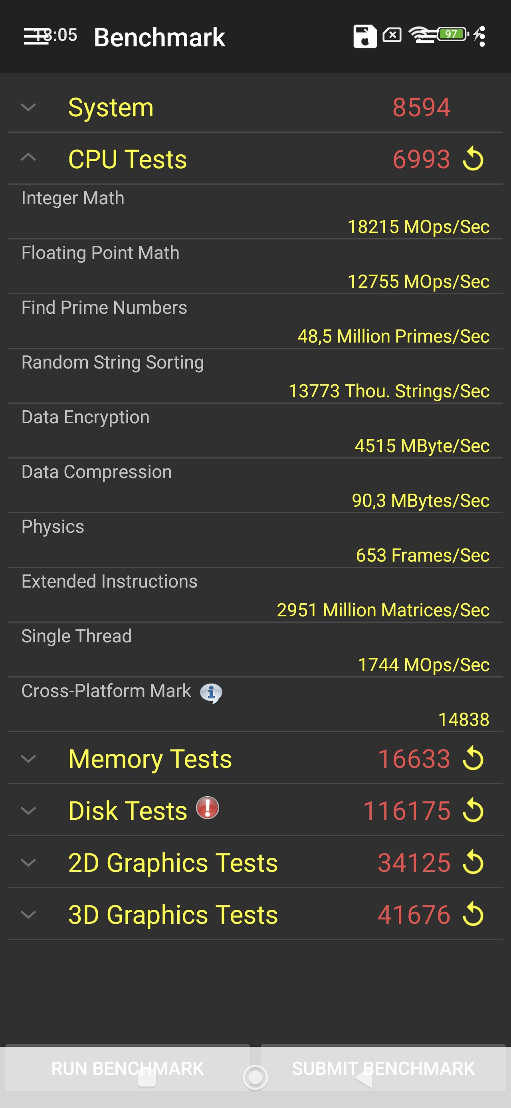511x1108 pixels.
Task: Tap Disk Tests red warning icon
Action: click(x=208, y=808)
